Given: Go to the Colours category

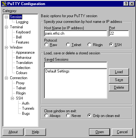Looking at the screenshot, I should [22, 73].
